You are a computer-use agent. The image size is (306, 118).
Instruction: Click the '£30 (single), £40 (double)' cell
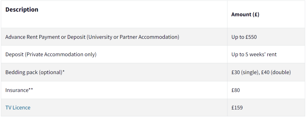tap(261, 72)
